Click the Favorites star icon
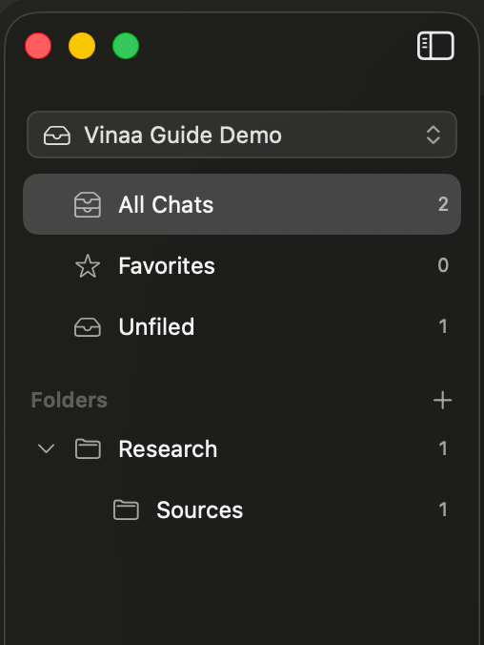Viewport: 484px width, 645px height. pos(88,266)
